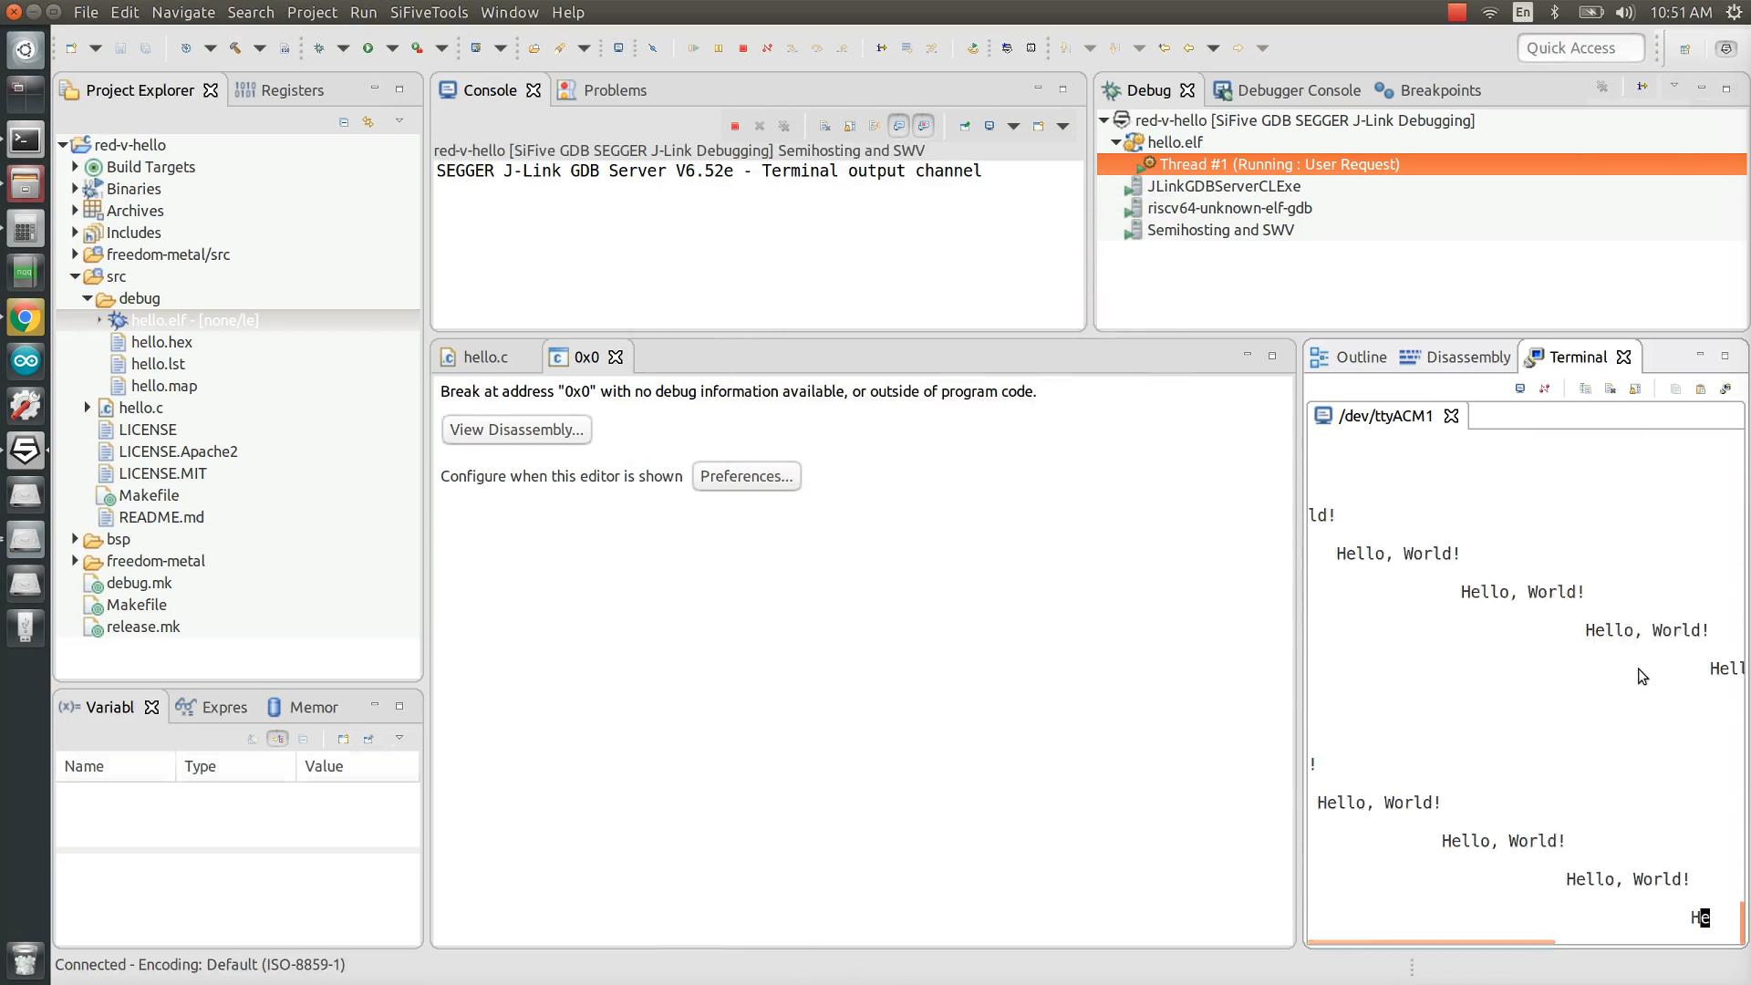Toggle Link with Editor in Project Explorer

(368, 121)
